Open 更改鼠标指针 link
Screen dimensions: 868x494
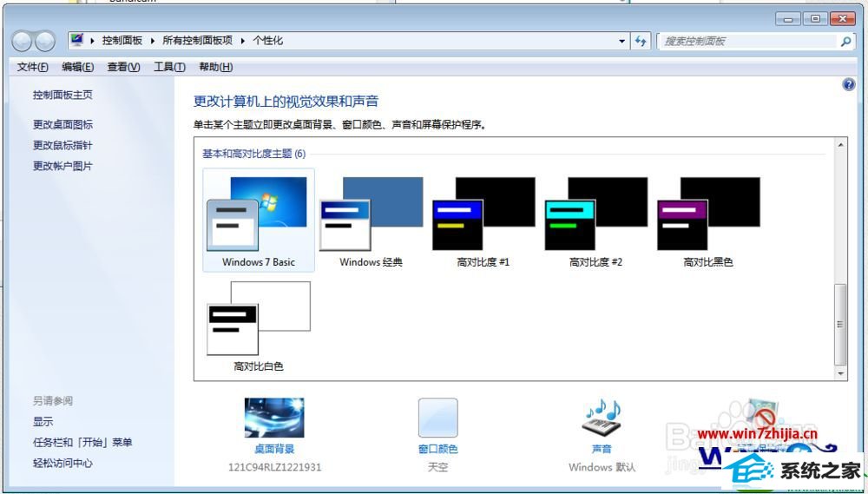click(62, 145)
